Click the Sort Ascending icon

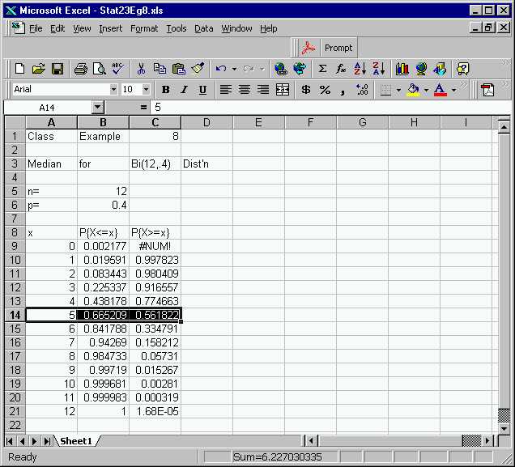click(360, 69)
